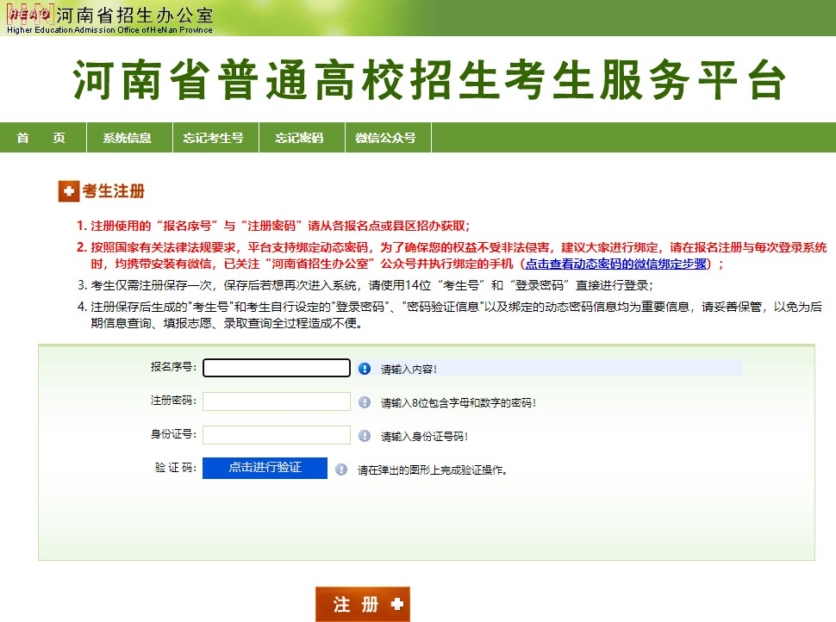
Task: Click the 河南省普通高校招生考生服务平台 title banner
Action: [428, 82]
